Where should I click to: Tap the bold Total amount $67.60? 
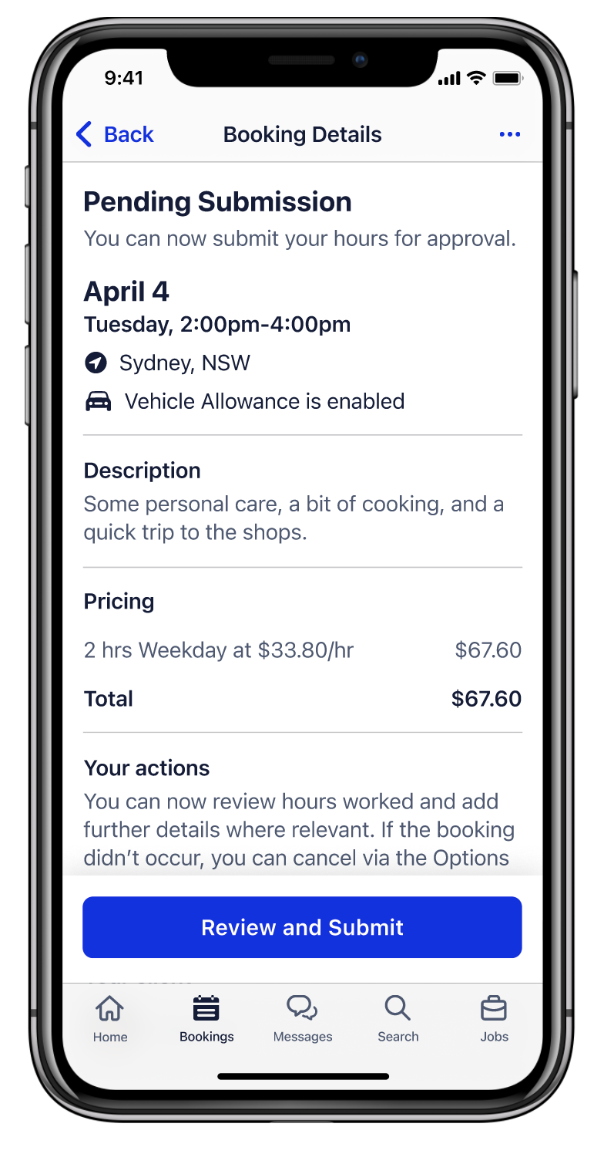coord(486,699)
